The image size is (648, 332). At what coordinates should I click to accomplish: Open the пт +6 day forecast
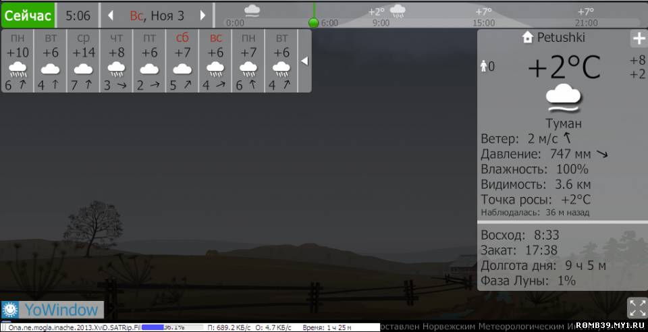click(x=149, y=61)
